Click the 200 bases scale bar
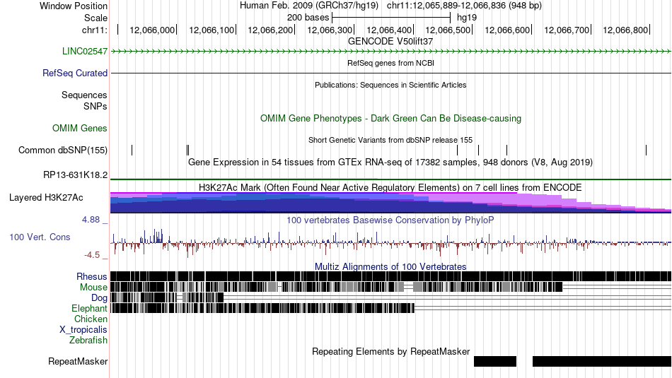Image resolution: width=672 pixels, height=378 pixels. [x=391, y=18]
